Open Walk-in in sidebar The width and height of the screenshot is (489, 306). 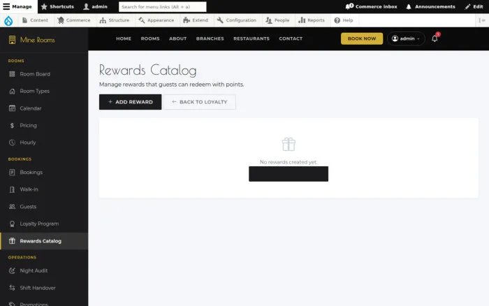click(x=44, y=189)
